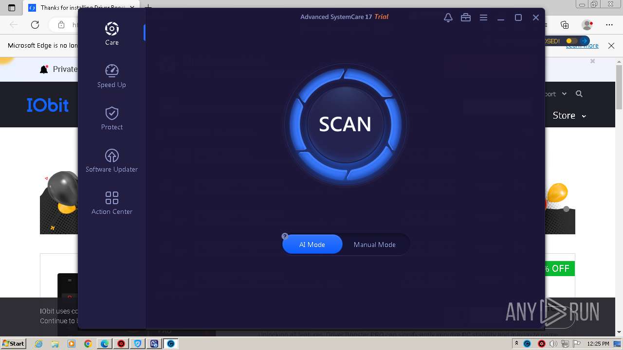Switch to Edge in taskbar
The height and width of the screenshot is (350, 623).
(105, 344)
